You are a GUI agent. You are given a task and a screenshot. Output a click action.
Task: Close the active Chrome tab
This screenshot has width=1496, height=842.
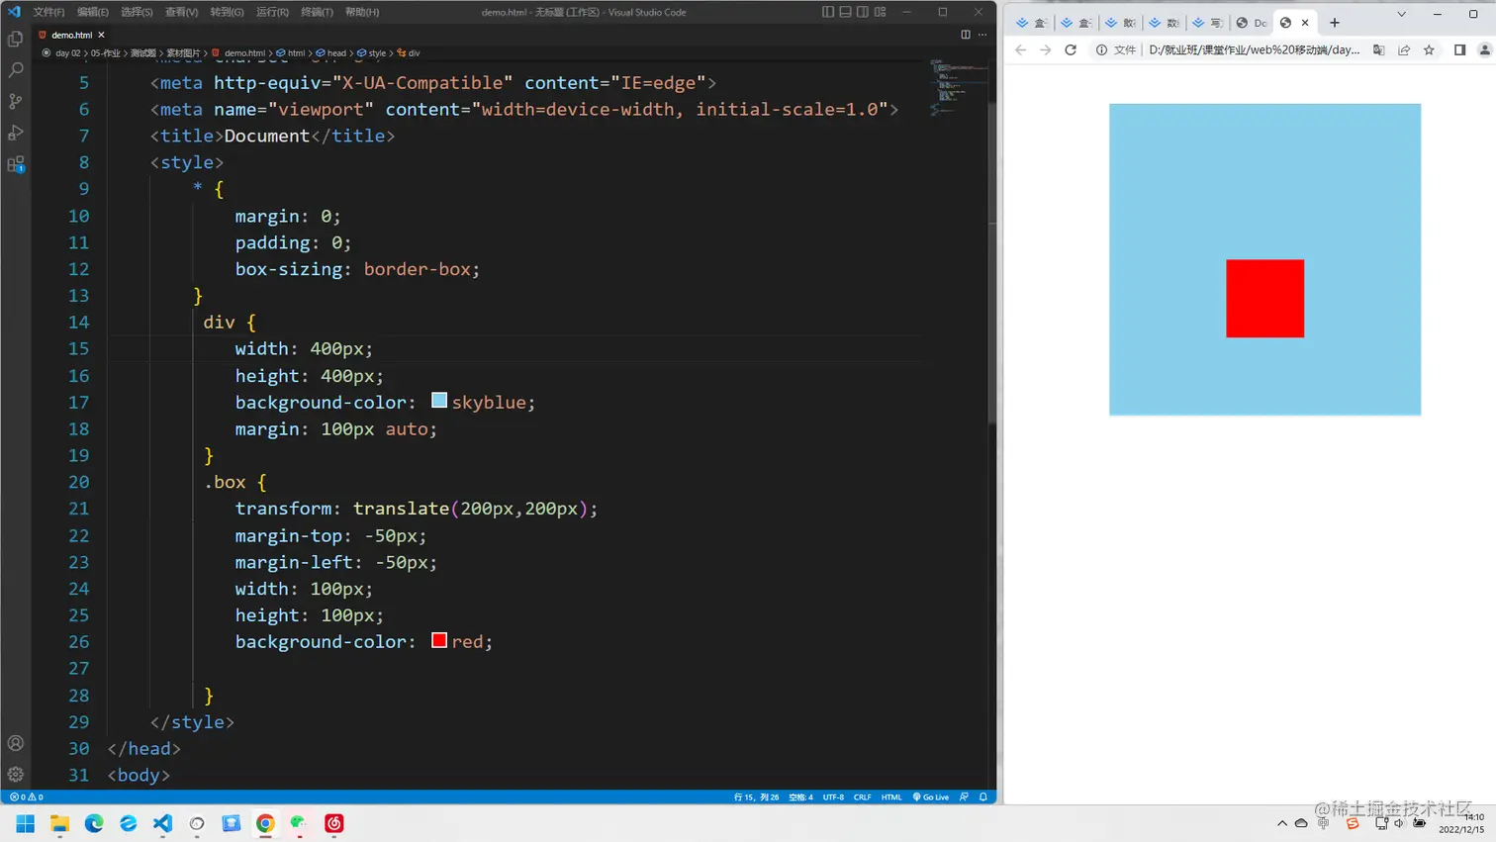(1305, 22)
